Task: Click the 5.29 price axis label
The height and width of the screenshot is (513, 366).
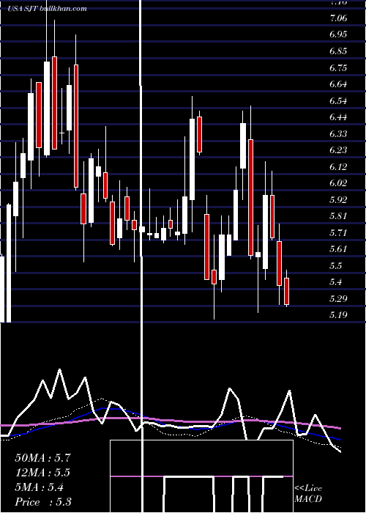Action: click(x=338, y=298)
